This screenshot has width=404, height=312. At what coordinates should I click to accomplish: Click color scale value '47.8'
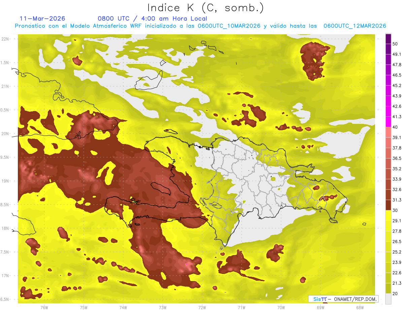397,65
